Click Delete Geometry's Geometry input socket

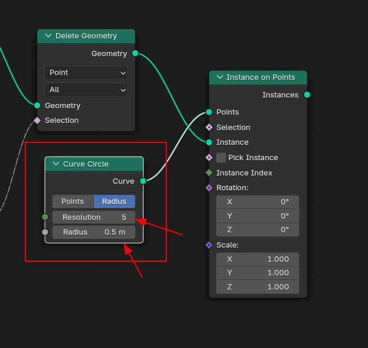(37, 105)
